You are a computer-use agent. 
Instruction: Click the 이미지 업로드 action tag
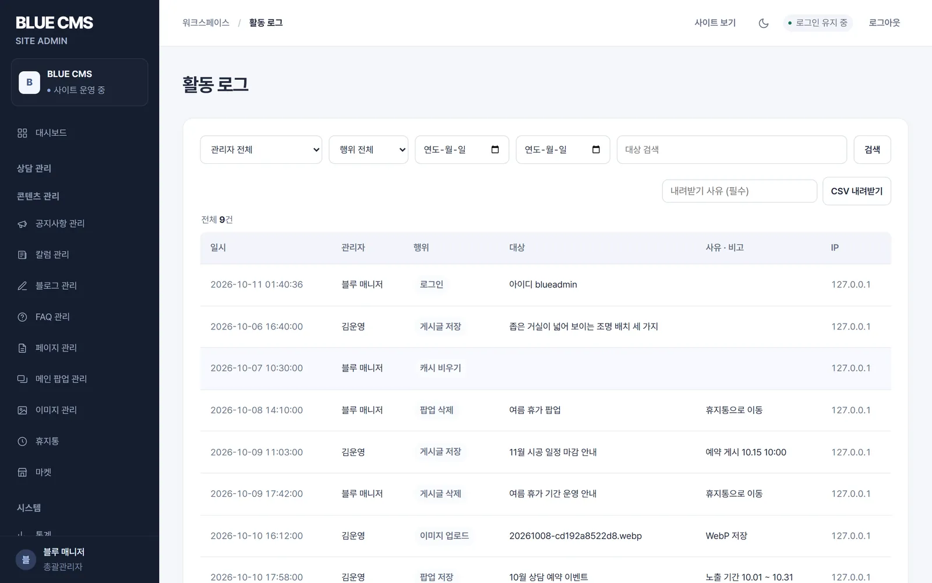point(444,536)
